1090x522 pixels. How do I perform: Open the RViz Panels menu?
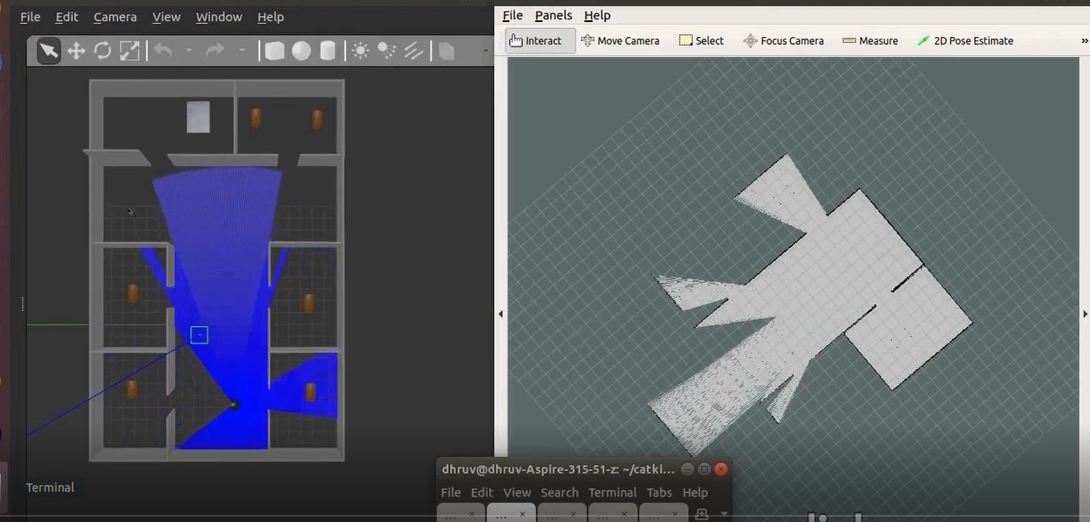pyautogui.click(x=554, y=15)
